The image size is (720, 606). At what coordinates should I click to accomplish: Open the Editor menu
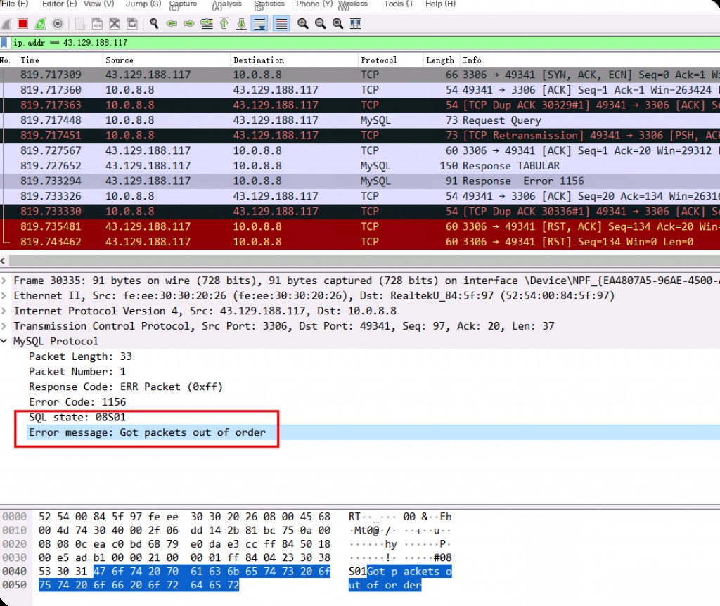[x=59, y=4]
